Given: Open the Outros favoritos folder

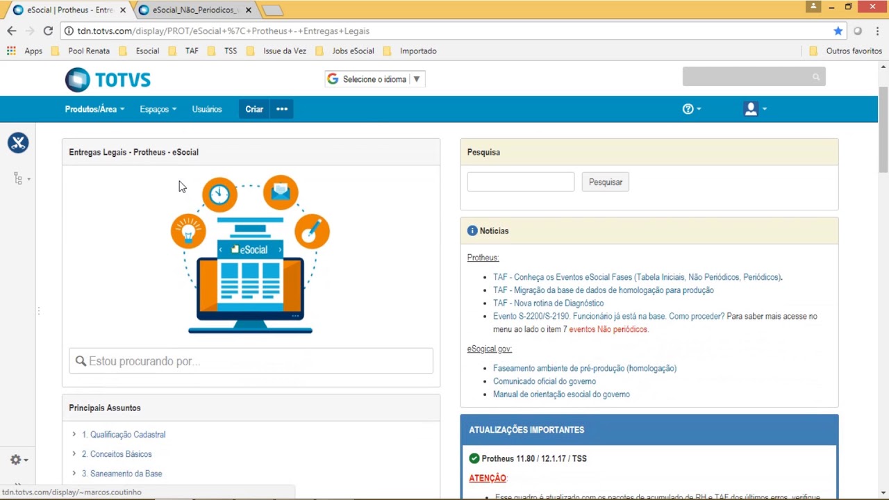Looking at the screenshot, I should pyautogui.click(x=845, y=51).
